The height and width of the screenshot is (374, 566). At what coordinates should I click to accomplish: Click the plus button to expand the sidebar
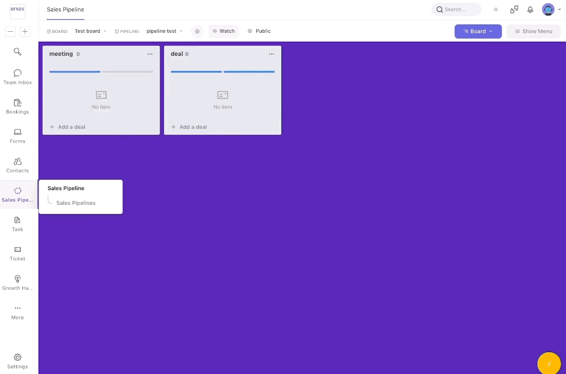coord(24,32)
